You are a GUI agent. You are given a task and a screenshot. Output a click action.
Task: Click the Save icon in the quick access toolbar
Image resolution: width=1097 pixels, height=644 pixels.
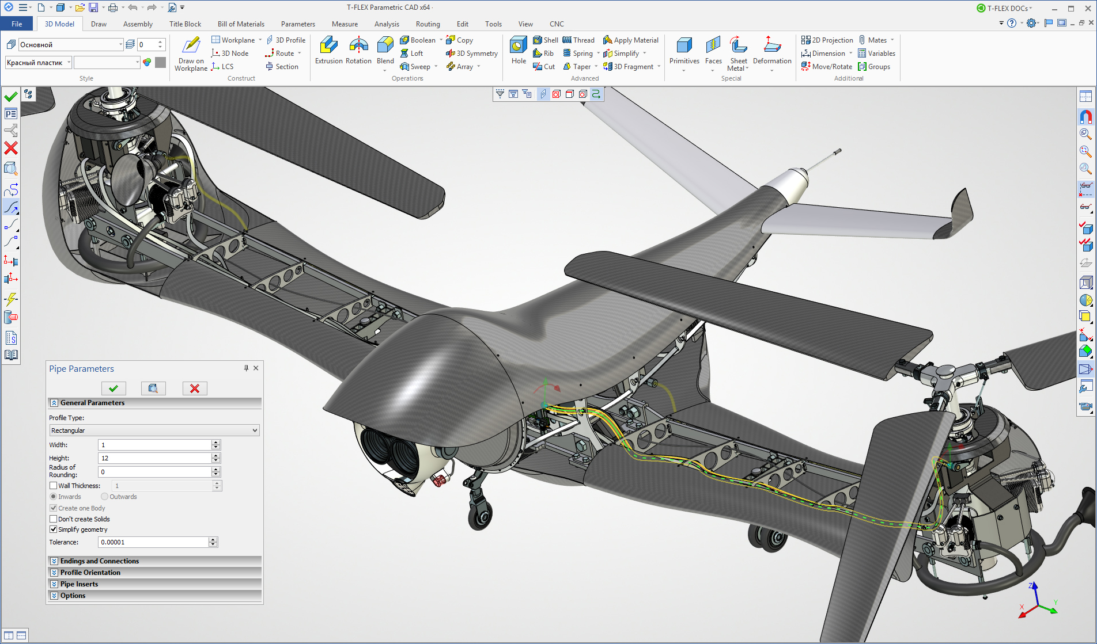93,7
